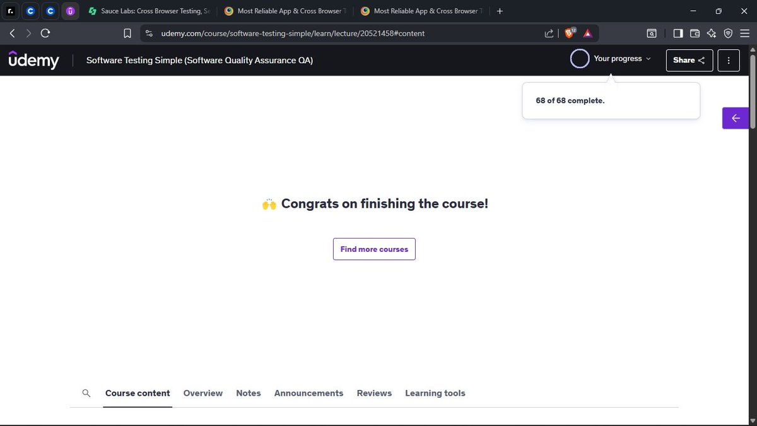Switch to the Reviews tab
The width and height of the screenshot is (757, 426).
click(374, 393)
